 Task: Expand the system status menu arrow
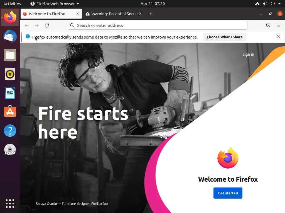point(279,4)
